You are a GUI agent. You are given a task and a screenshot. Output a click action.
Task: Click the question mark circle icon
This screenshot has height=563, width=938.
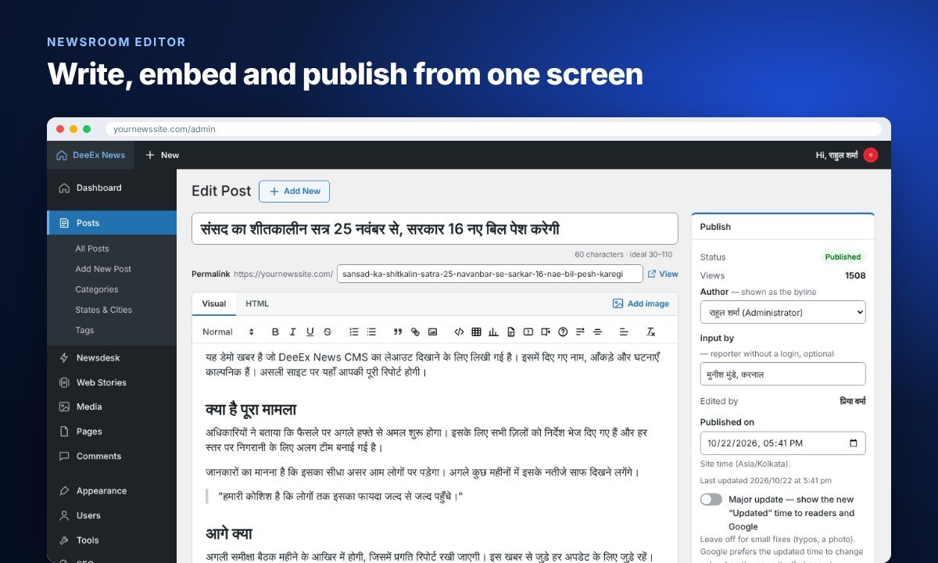[x=563, y=332]
